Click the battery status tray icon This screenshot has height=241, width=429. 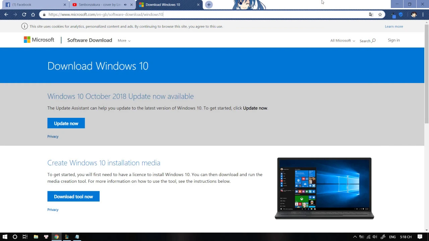pos(362,237)
